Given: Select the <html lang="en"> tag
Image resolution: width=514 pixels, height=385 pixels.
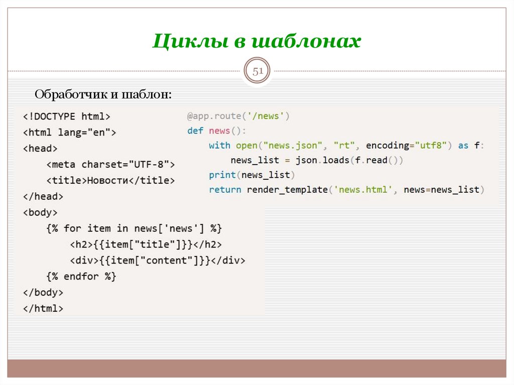Looking at the screenshot, I should 68,132.
